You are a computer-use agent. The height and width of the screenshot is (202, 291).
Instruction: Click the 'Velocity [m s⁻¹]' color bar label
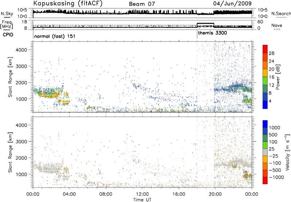coord(287,152)
